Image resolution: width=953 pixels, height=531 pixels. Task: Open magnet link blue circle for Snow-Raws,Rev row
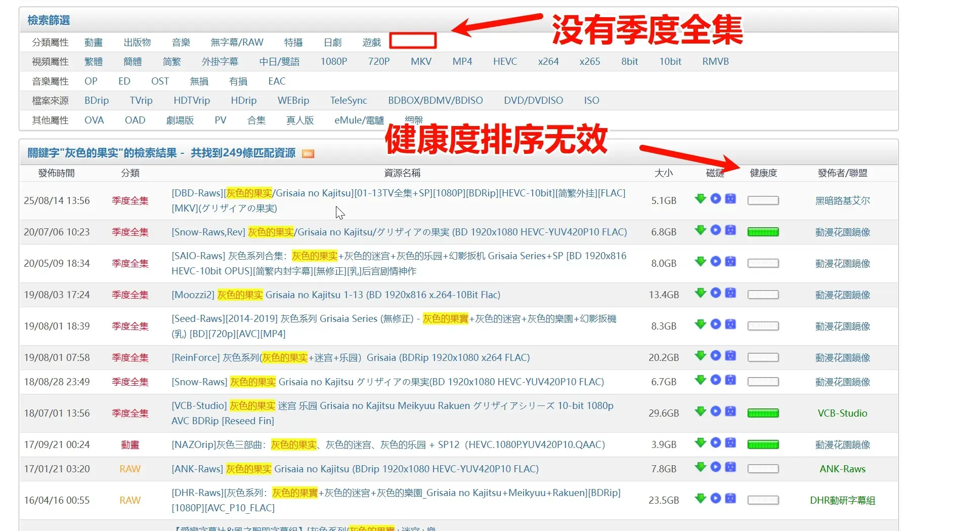(x=715, y=230)
